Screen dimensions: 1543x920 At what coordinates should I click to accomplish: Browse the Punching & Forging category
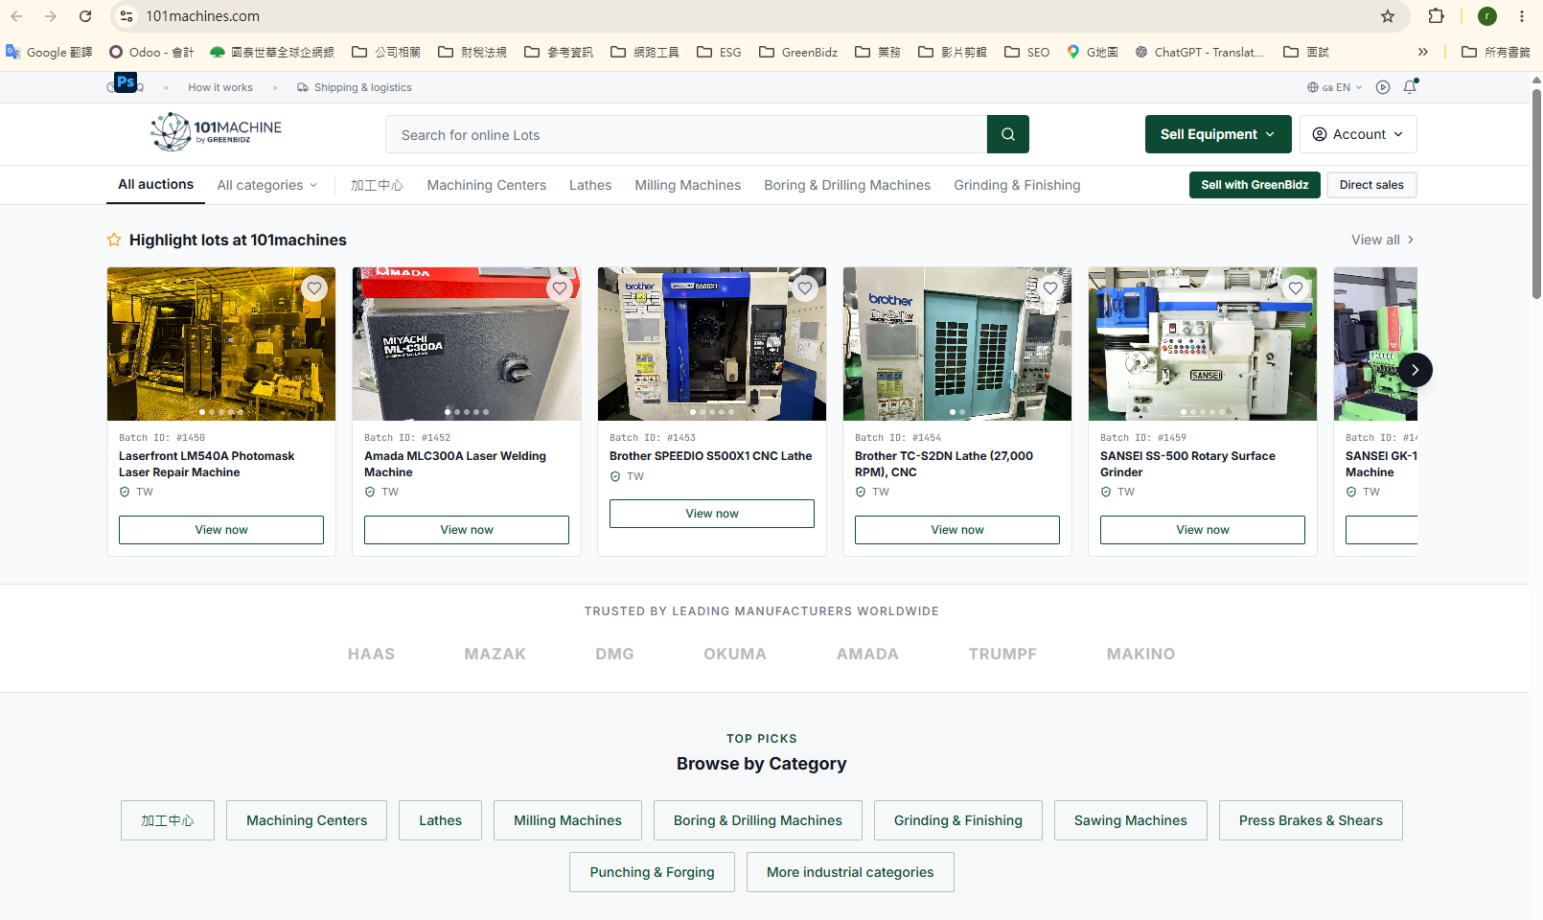coord(652,872)
